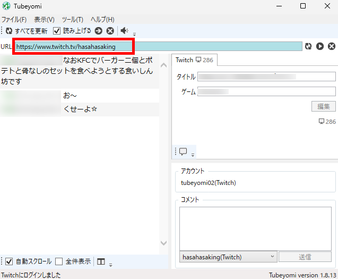The image size is (338, 279).
Task: Maximize the Tubeyomi window
Action: [x=303, y=6]
